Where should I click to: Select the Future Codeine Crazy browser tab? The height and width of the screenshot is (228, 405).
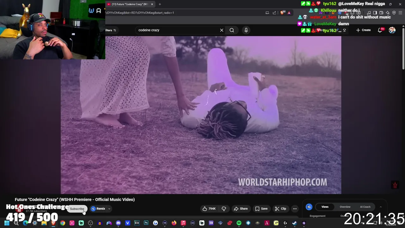coord(130,4)
